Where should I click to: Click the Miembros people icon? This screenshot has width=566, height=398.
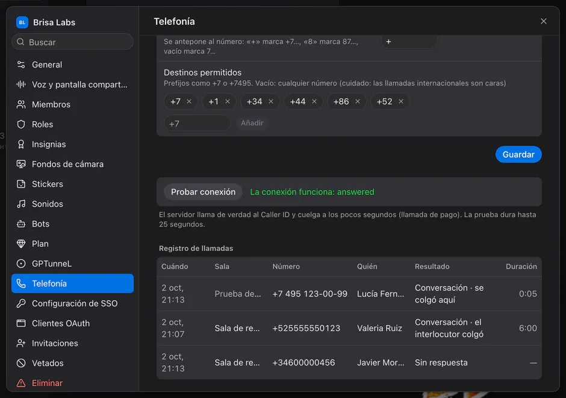[21, 104]
